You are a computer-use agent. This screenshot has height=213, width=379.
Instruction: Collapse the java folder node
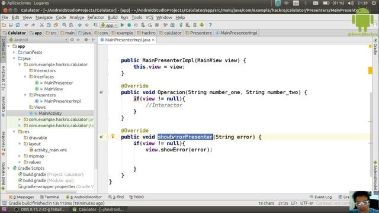pos(14,58)
